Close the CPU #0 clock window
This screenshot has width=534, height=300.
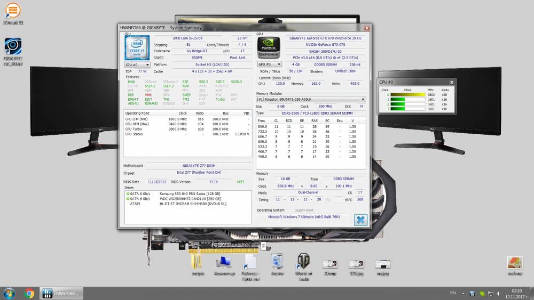pyautogui.click(x=452, y=82)
